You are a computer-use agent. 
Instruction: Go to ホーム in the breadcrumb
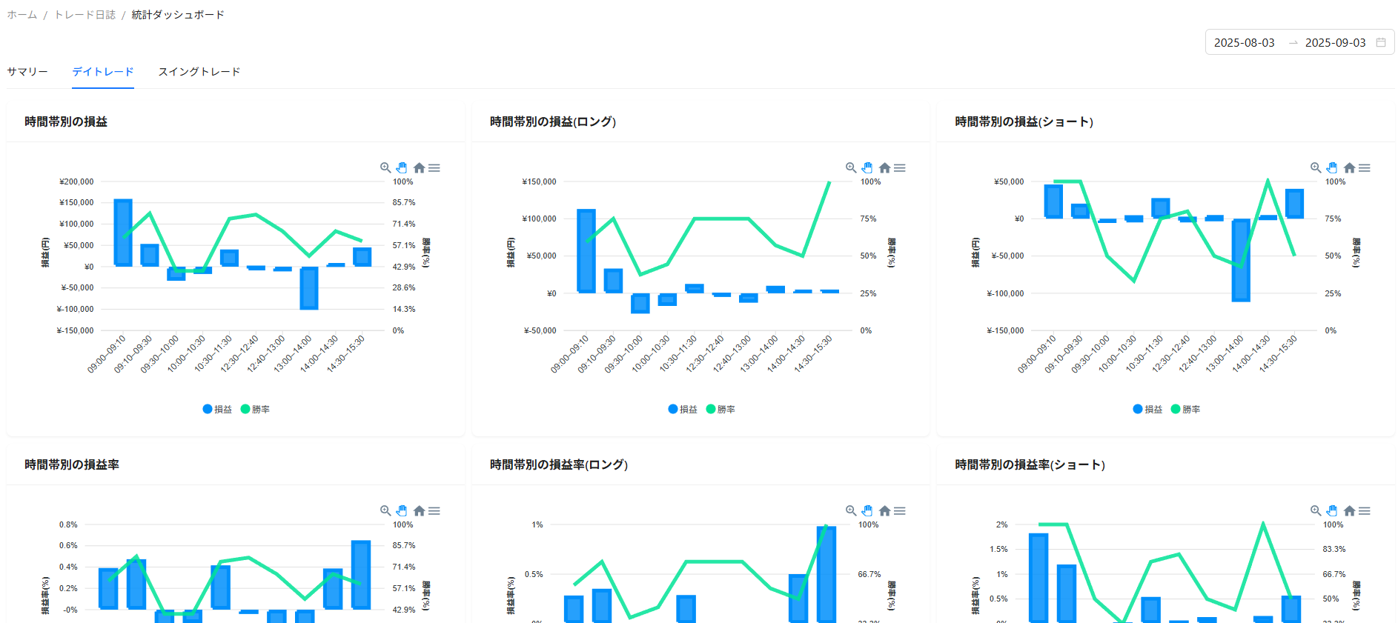[22, 15]
